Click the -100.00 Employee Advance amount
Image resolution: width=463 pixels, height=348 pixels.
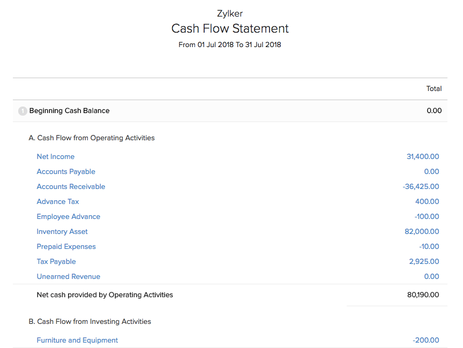click(427, 217)
